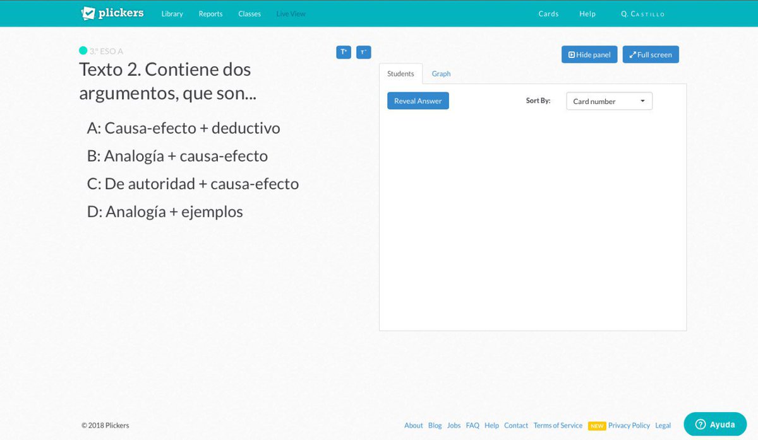758x440 pixels.
Task: Open the Library menu
Action: tap(172, 14)
